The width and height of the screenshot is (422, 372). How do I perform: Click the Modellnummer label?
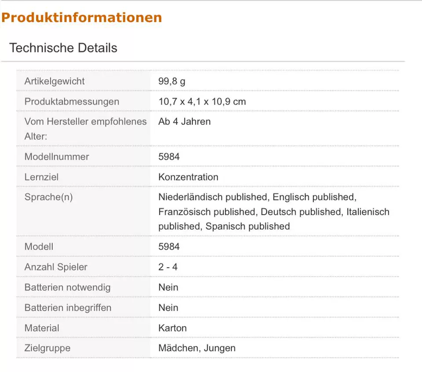pos(57,157)
